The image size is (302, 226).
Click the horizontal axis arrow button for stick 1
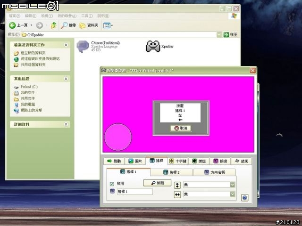[177, 194]
